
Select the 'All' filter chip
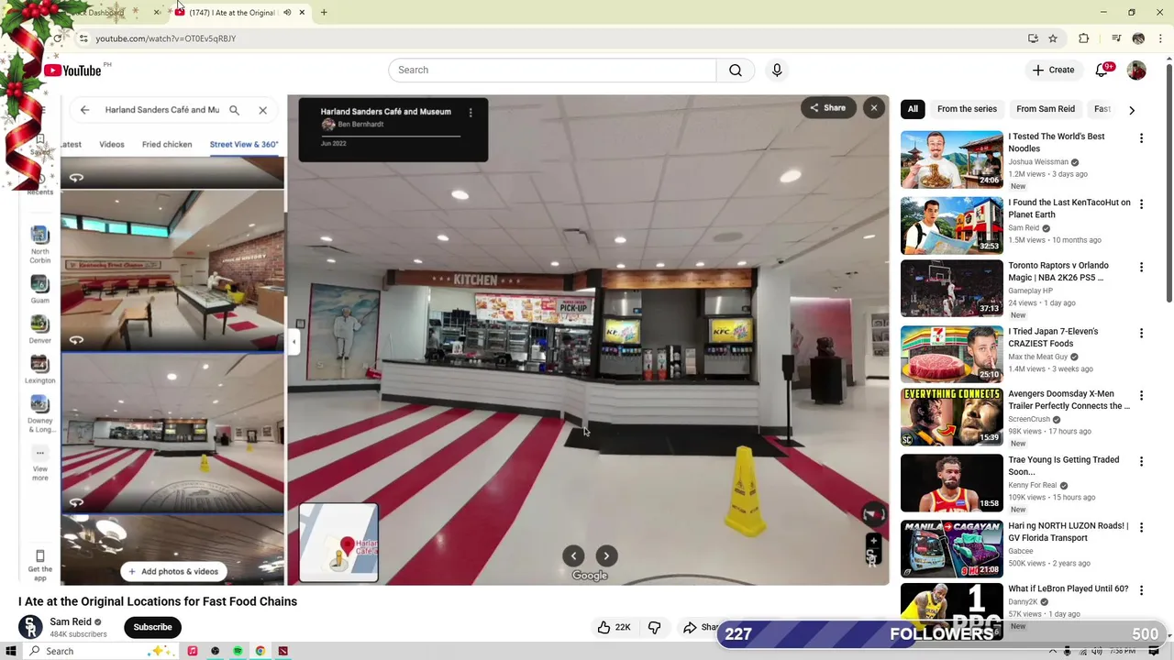pos(913,109)
